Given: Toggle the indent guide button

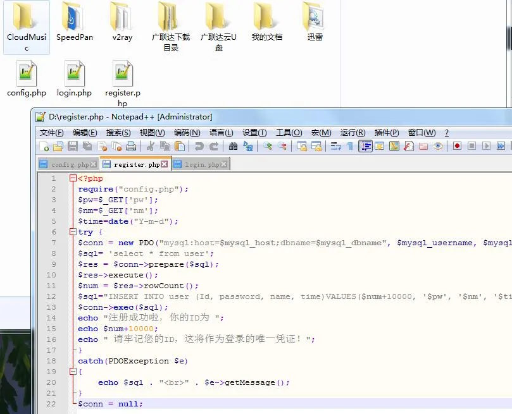Looking at the screenshot, I should coord(365,146).
